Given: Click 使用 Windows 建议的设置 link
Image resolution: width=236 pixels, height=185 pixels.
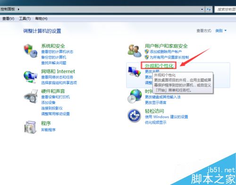Looking at the screenshot, I should [167, 117].
